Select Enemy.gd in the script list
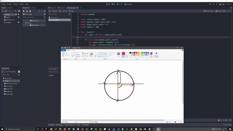The width and height of the screenshot is (233, 131). click(x=59, y=20)
